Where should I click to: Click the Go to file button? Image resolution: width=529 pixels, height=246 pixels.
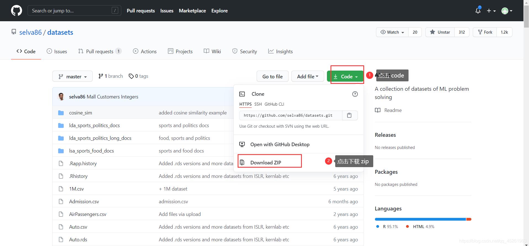point(272,76)
